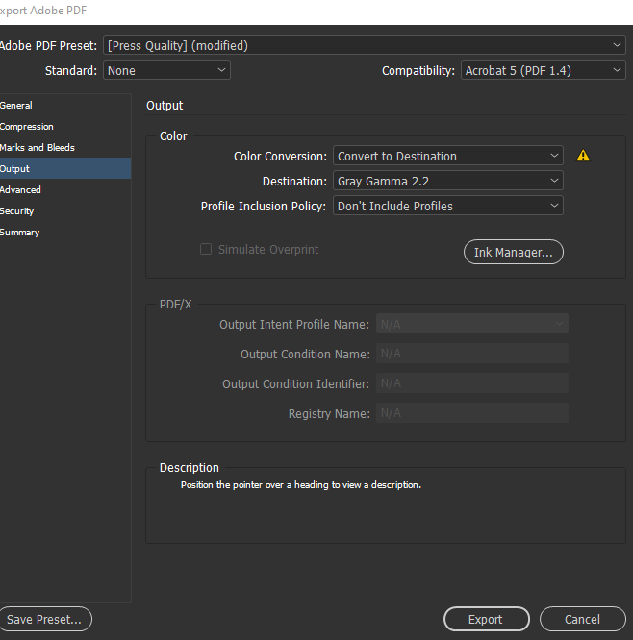Switch to the Compression section
Viewport: 633px width, 640px height.
pyautogui.click(x=65, y=127)
